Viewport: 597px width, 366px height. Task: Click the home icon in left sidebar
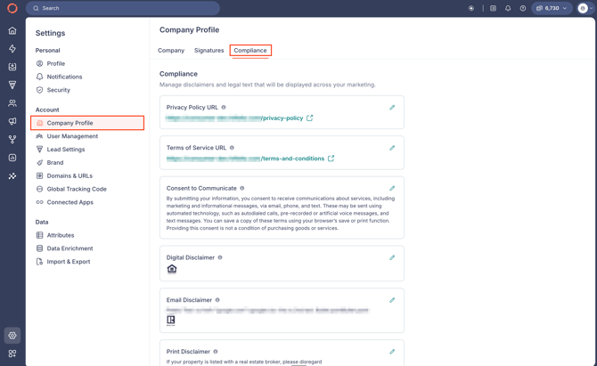coord(12,30)
